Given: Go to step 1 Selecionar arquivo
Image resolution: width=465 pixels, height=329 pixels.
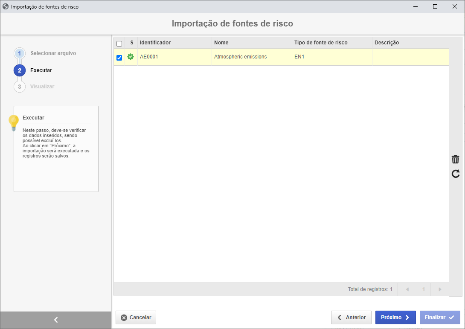Looking at the screenshot, I should (x=45, y=53).
